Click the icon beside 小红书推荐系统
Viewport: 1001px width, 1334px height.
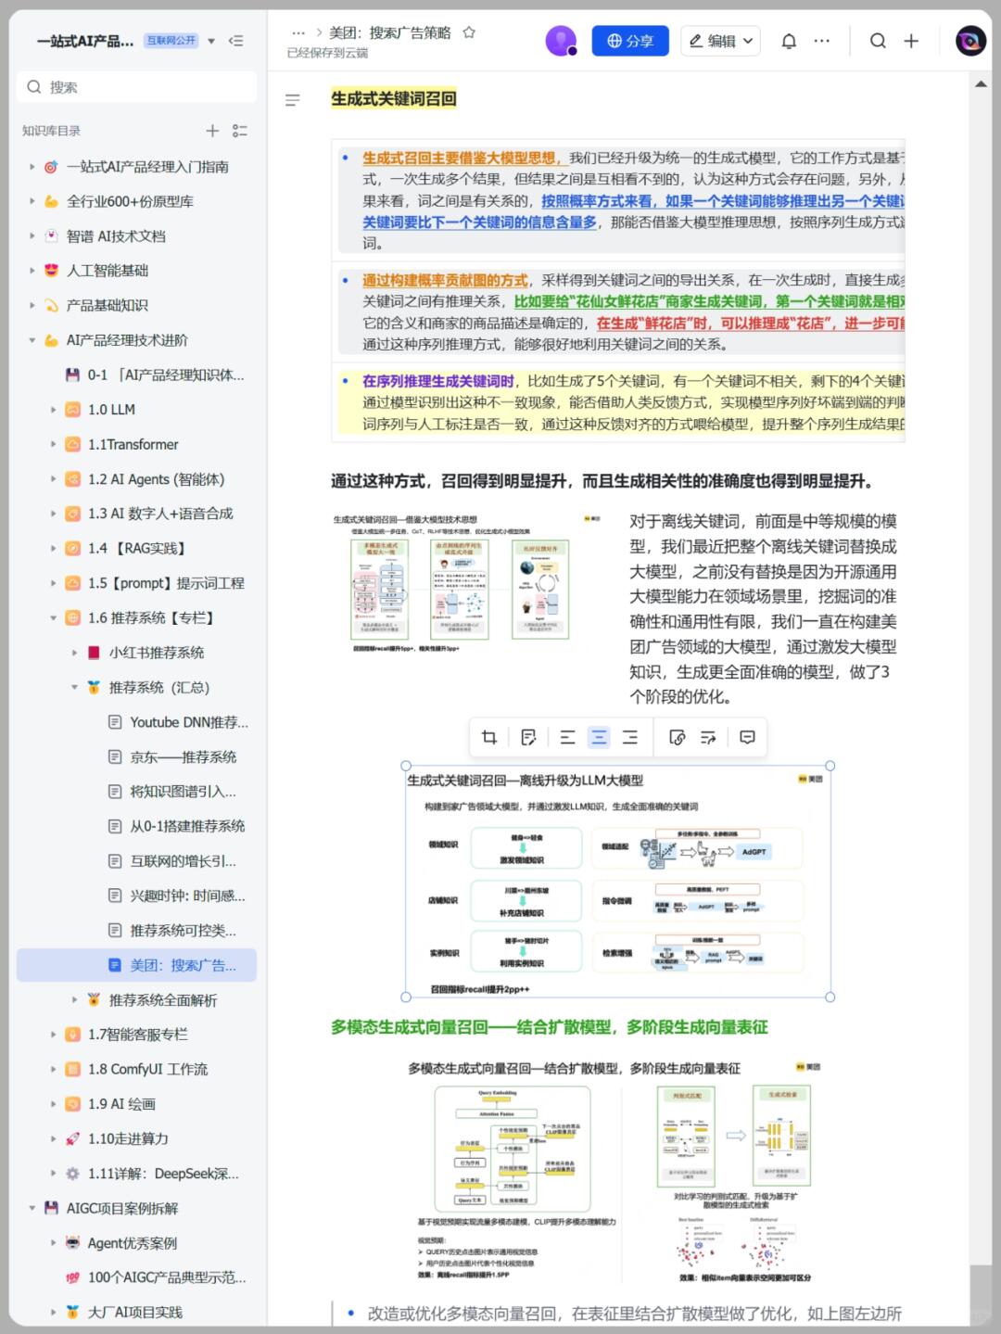pos(94,653)
